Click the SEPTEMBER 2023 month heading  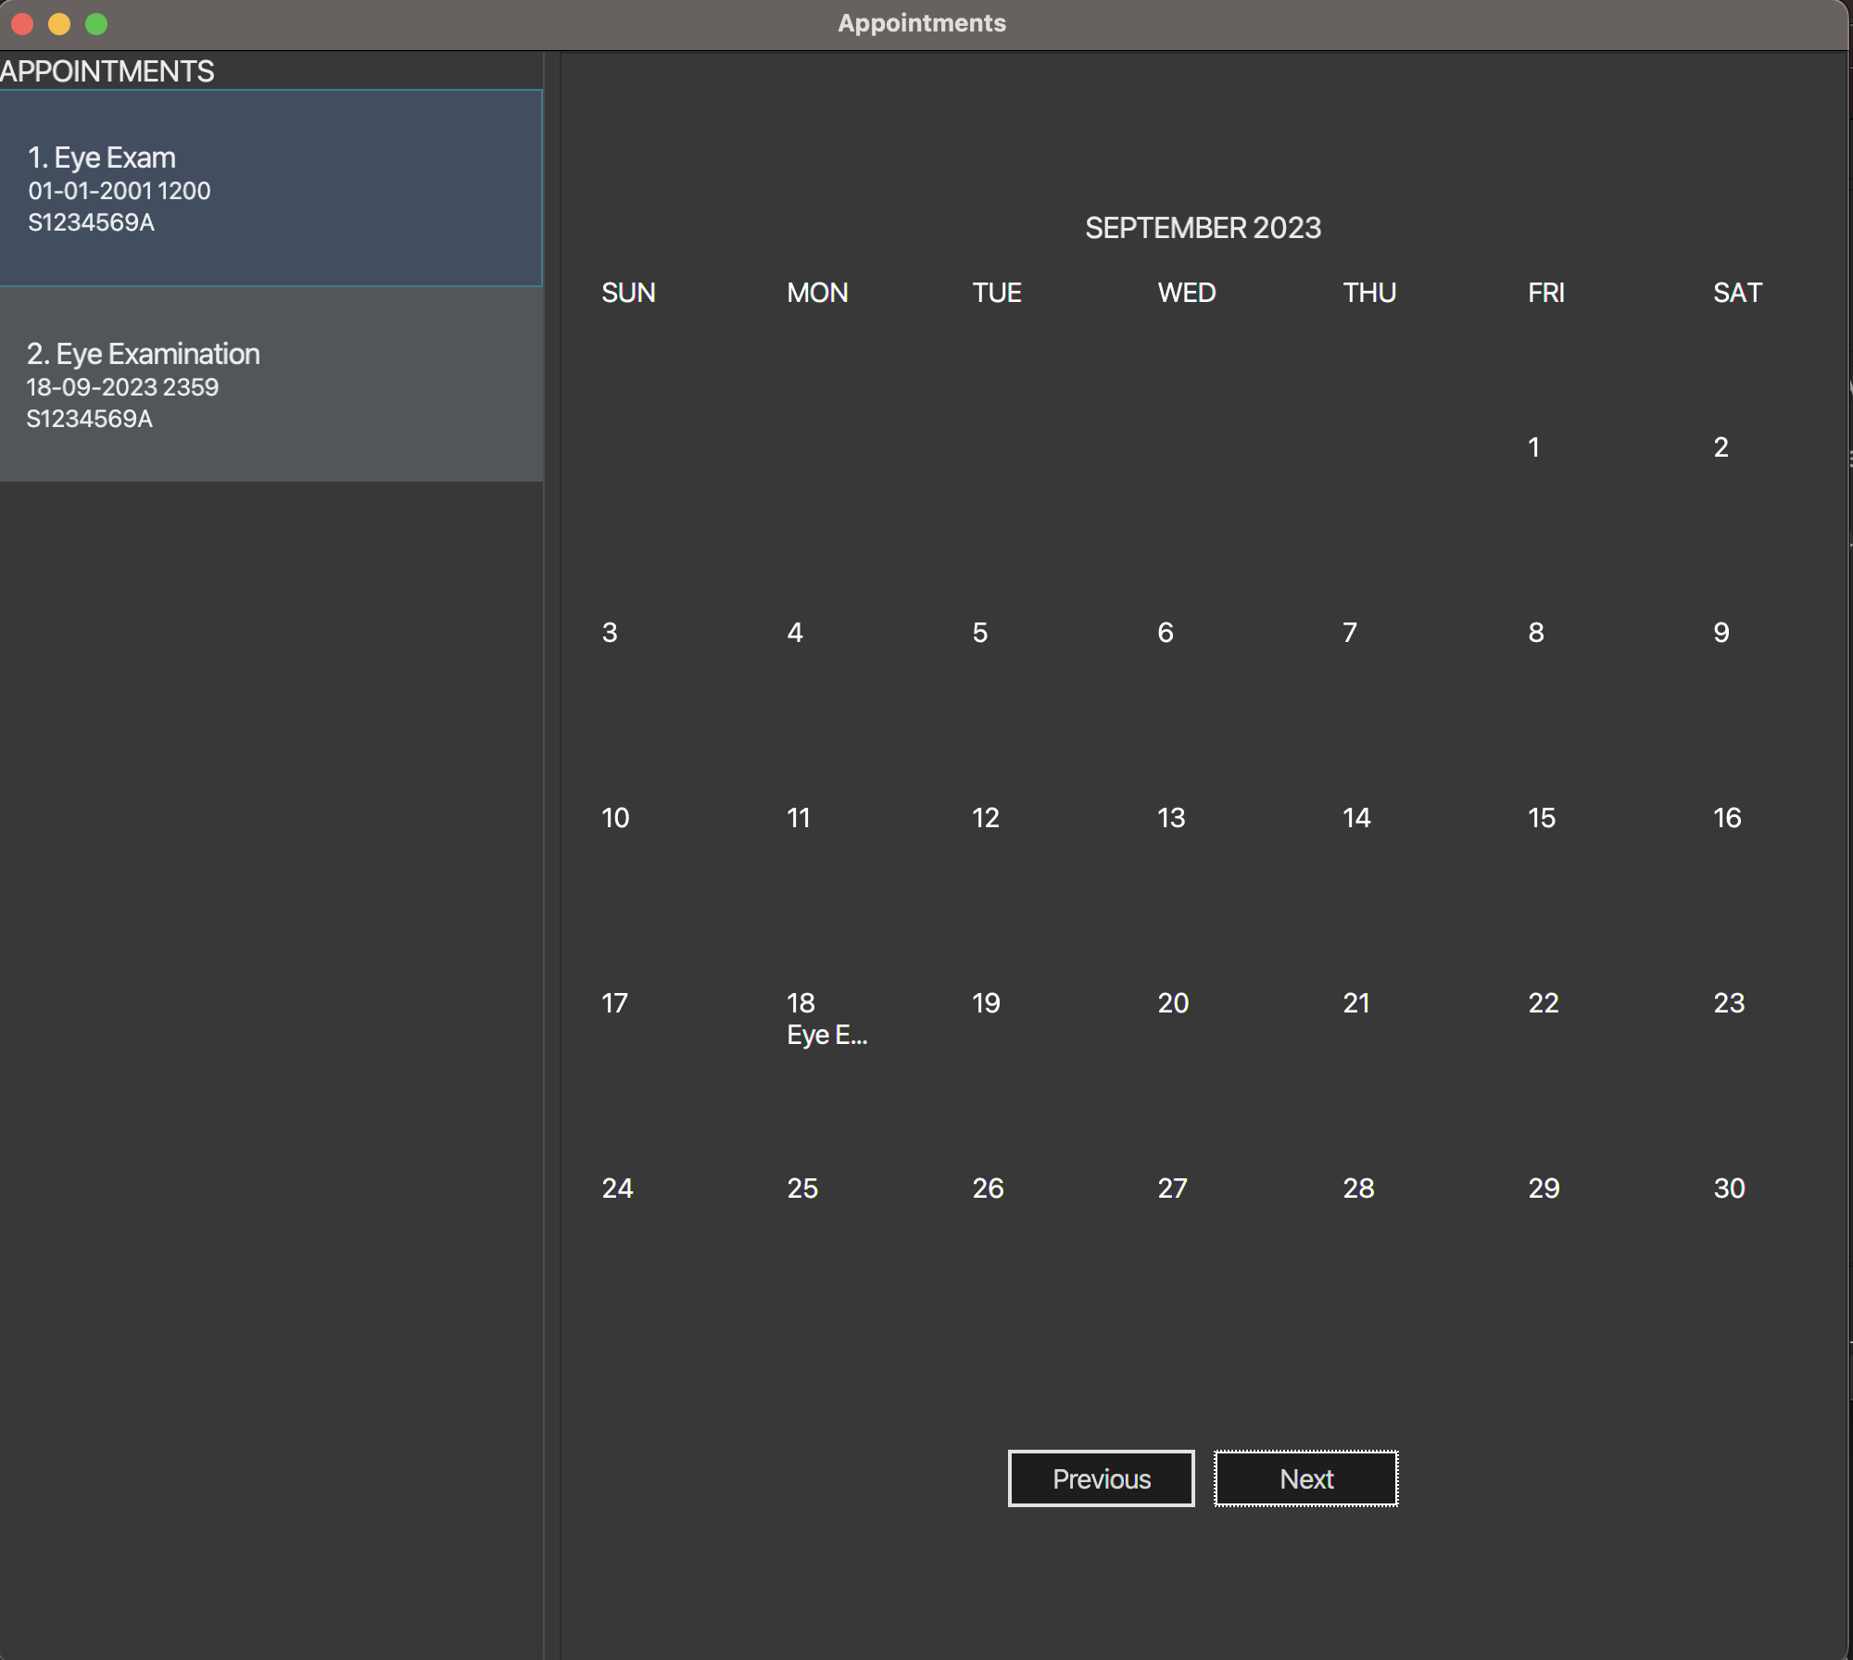(1203, 228)
